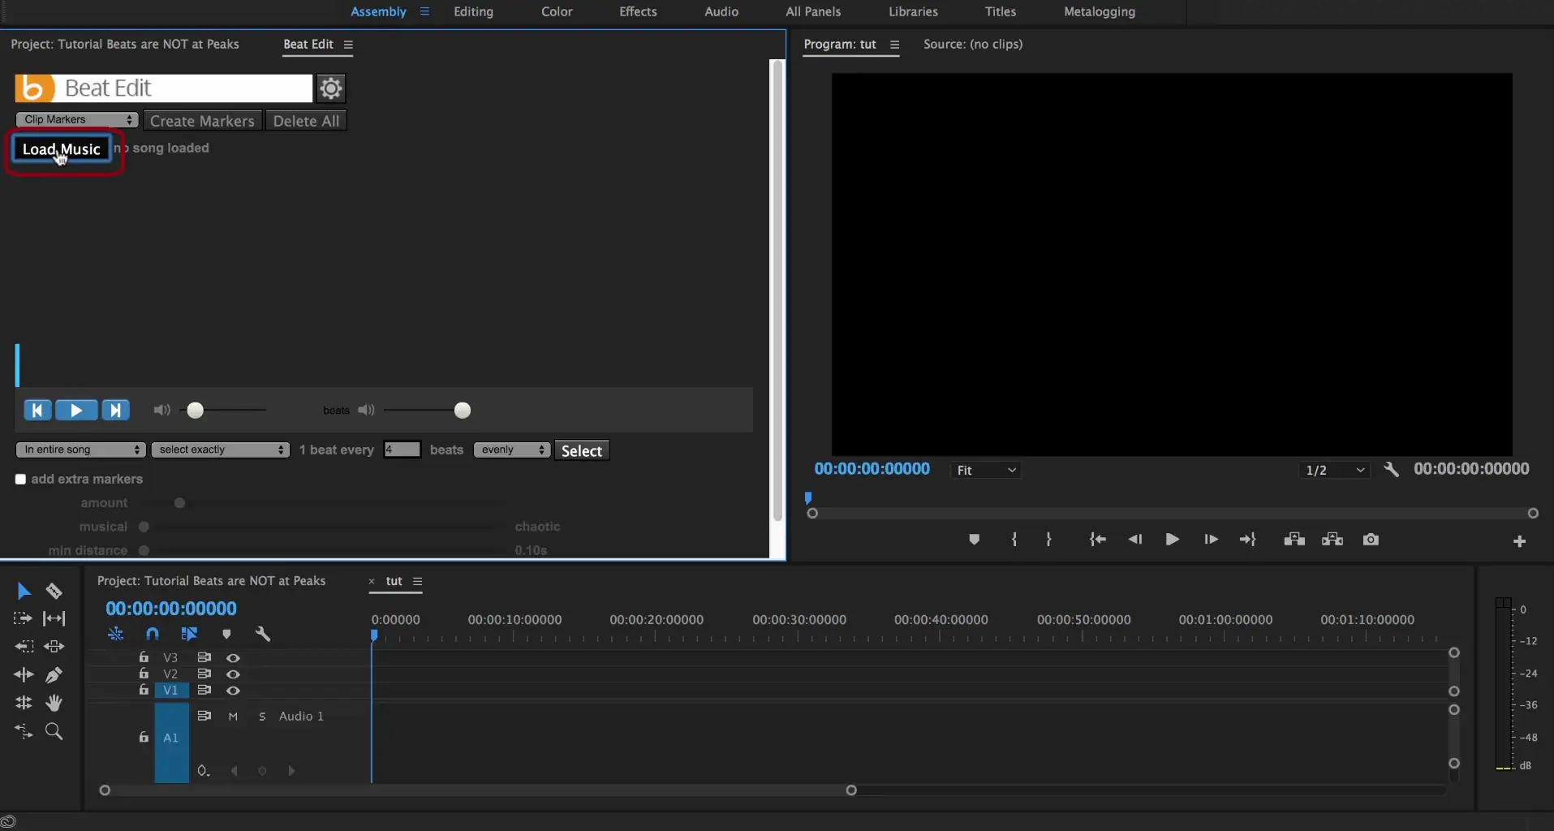The height and width of the screenshot is (831, 1554).
Task: Toggle V1 track visibility eye
Action: click(233, 691)
